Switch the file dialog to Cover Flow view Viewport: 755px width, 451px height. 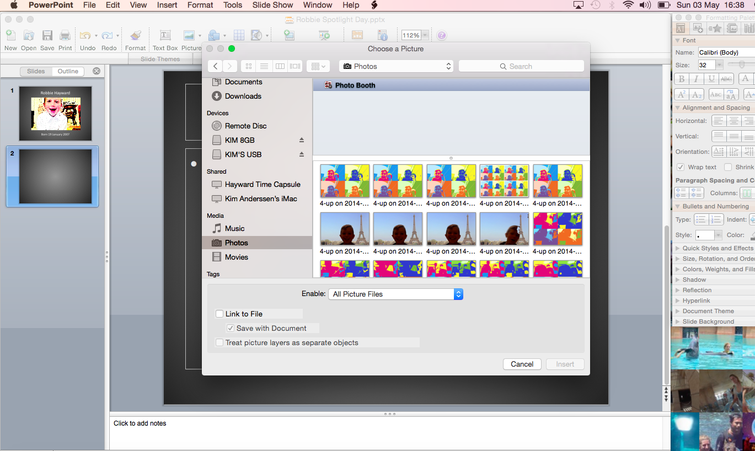(x=296, y=66)
